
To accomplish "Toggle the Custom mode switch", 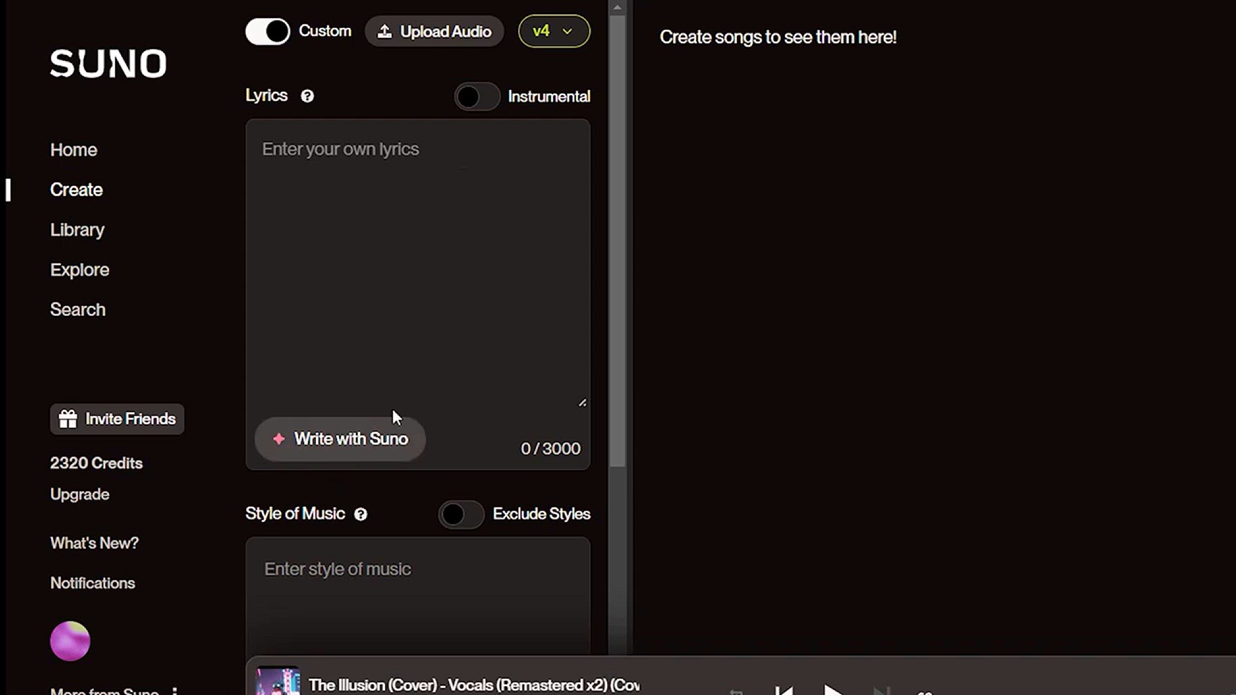I will (x=268, y=31).
